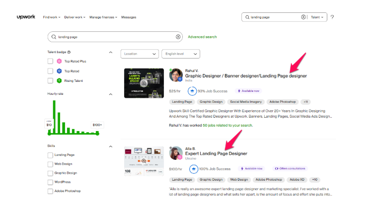Click the Advanced search link
This screenshot has height=206, width=371.
click(x=202, y=37)
